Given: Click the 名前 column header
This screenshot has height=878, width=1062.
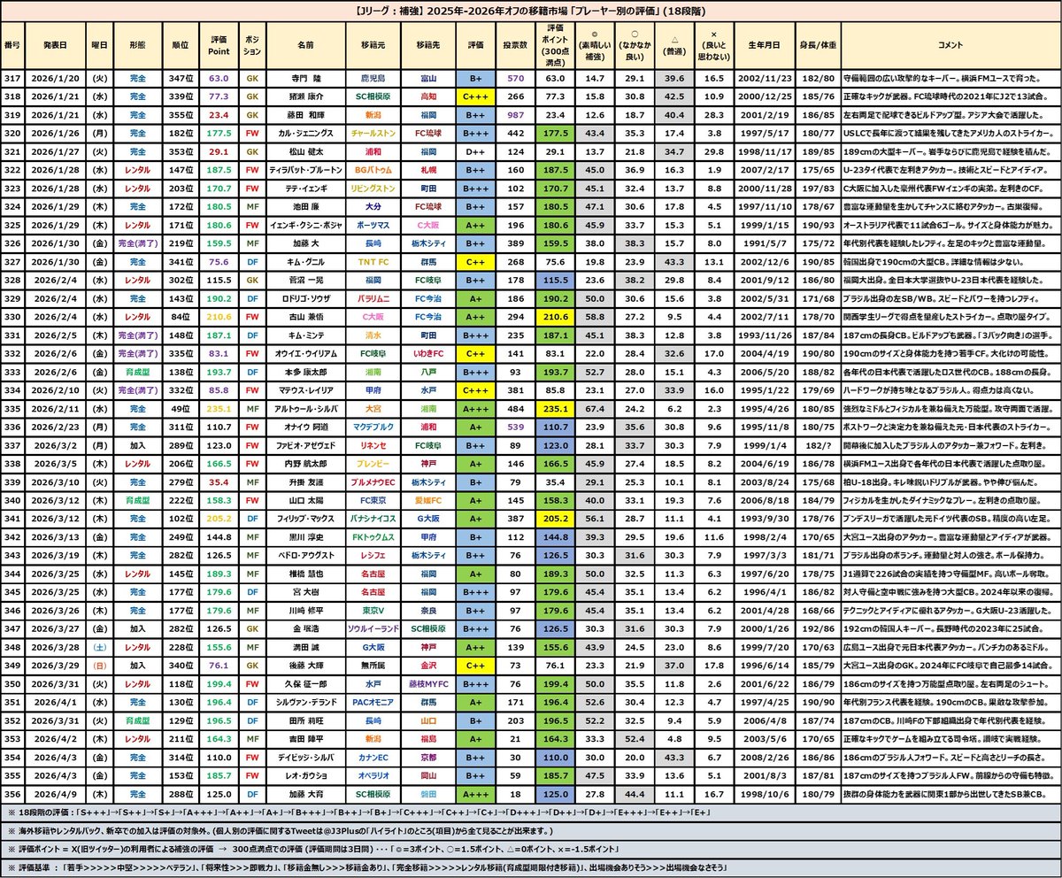Looking at the screenshot, I should tap(304, 46).
